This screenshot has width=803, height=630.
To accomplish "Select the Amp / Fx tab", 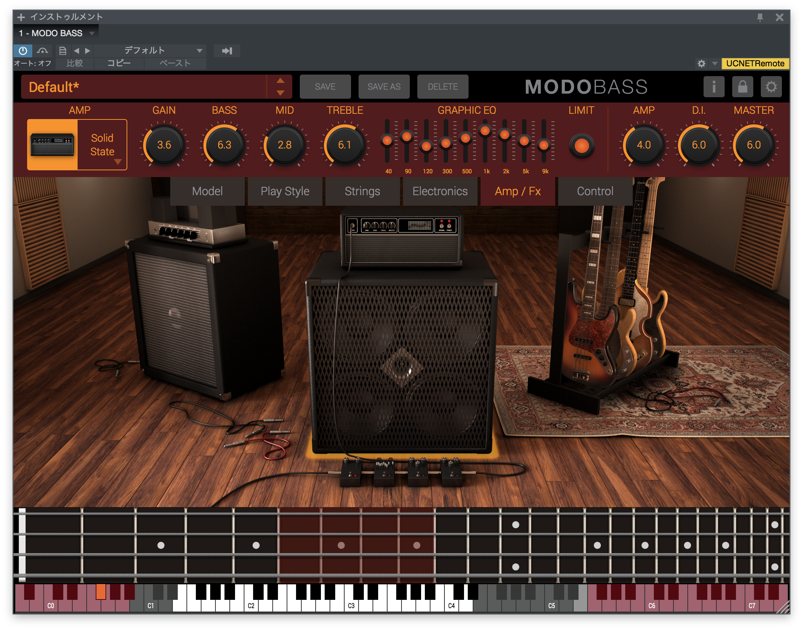I will click(x=518, y=191).
